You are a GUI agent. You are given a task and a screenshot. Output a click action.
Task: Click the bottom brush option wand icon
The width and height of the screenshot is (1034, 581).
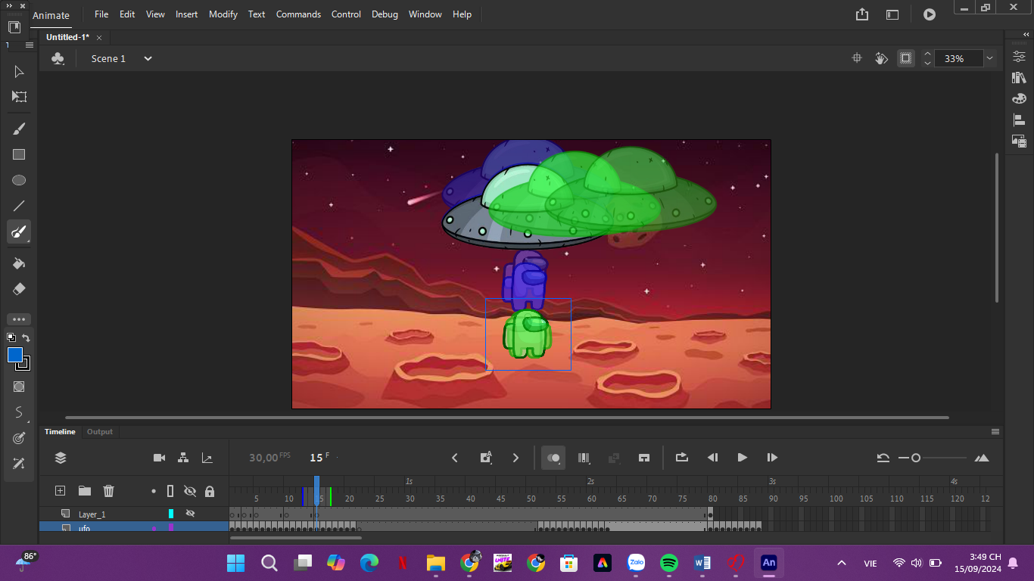19,463
